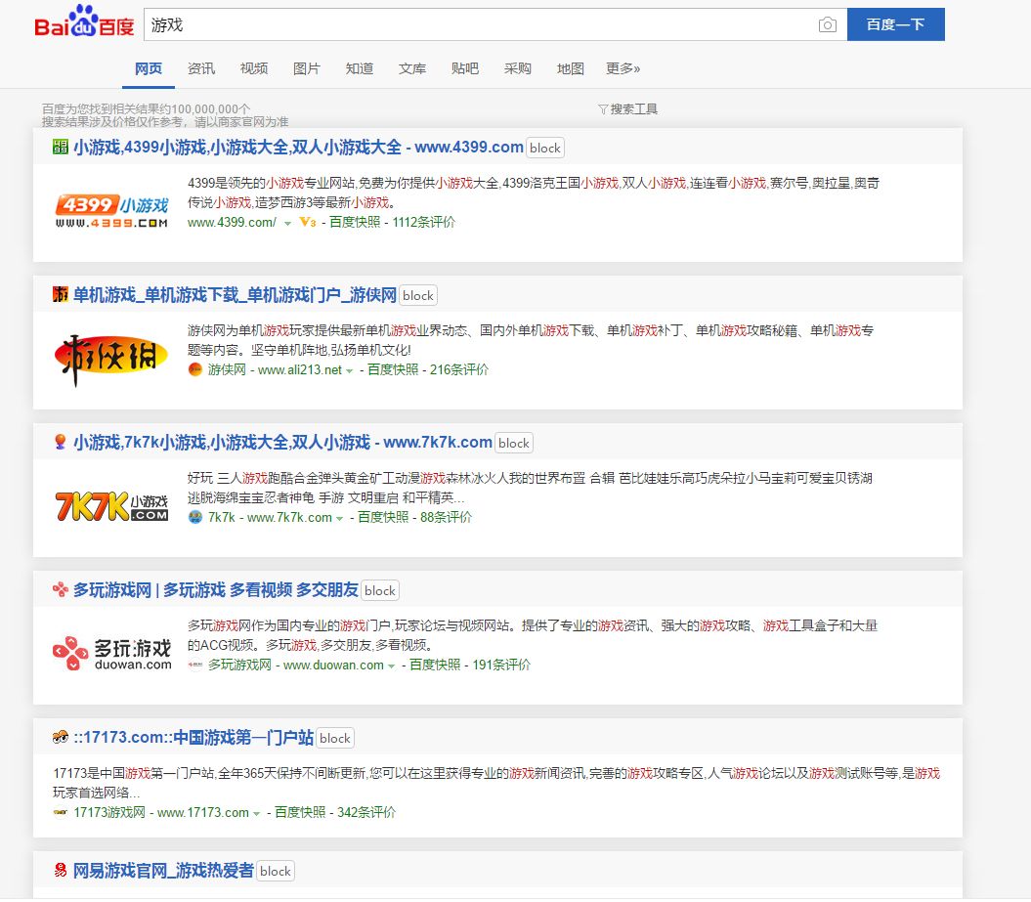Click the 7K7K小游戏 logo thumbnail

click(x=111, y=506)
